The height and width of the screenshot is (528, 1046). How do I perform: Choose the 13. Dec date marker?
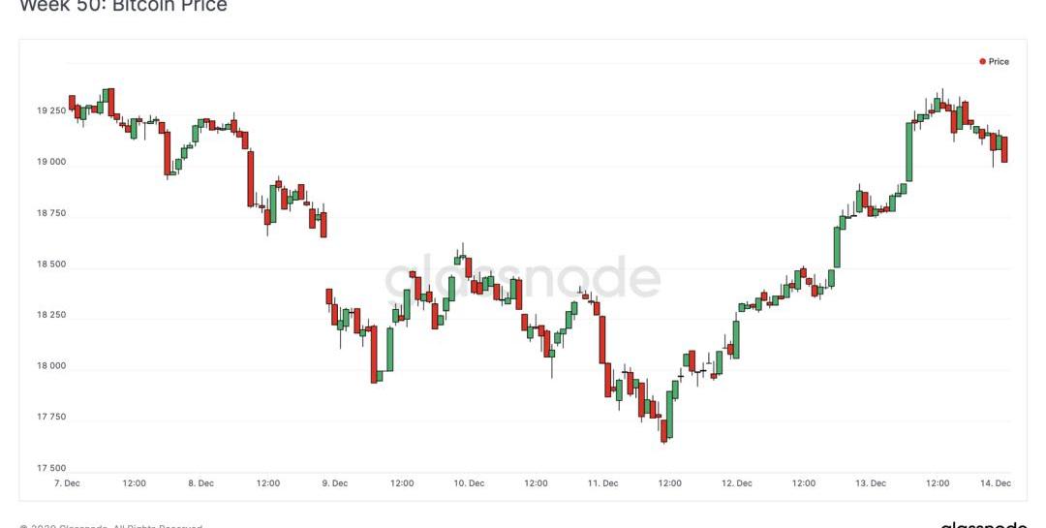(x=871, y=483)
